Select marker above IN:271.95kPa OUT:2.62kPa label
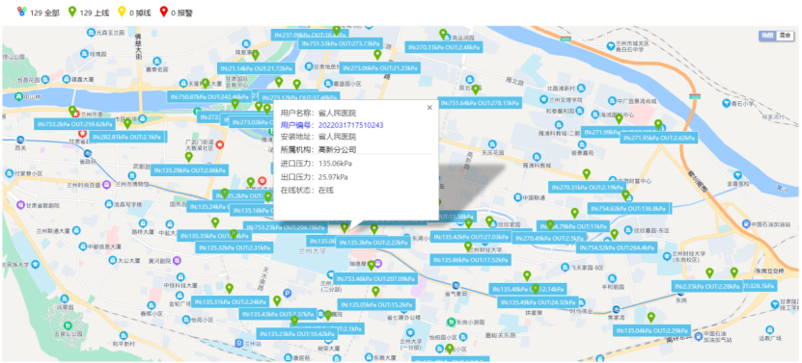802x363 pixels. point(658,124)
